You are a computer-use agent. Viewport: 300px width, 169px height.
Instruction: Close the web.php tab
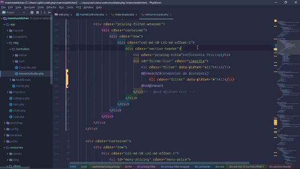pyautogui.click(x=71, y=15)
